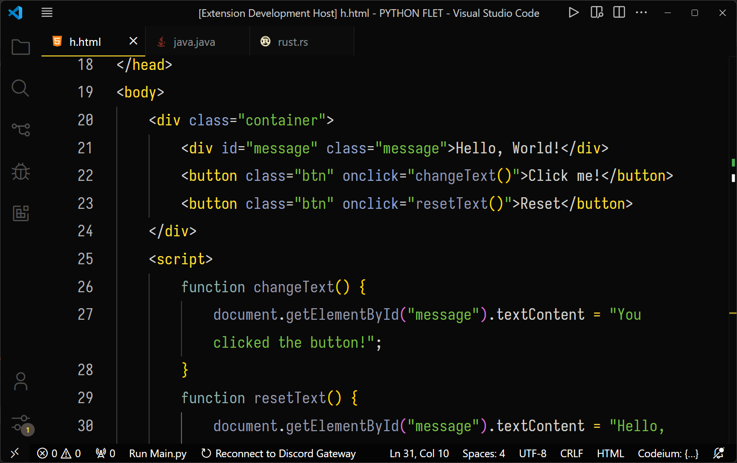Click the resetText() onclick attribute

427,204
